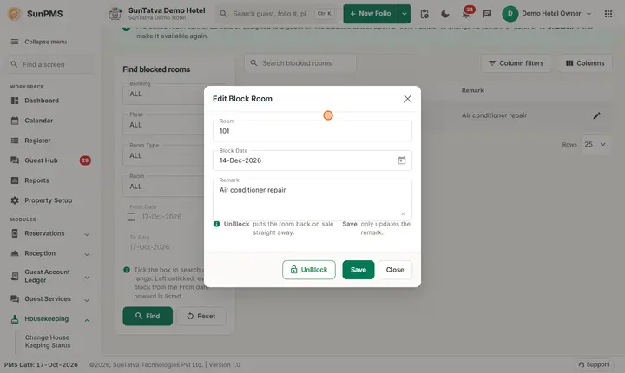This screenshot has height=373, width=625.
Task: Open the Columns chooser
Action: click(585, 63)
